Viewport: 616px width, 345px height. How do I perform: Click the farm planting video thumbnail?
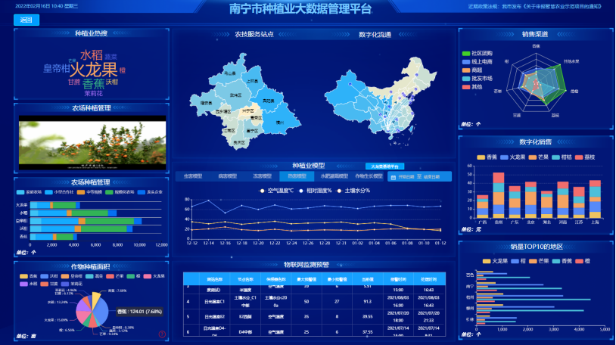coord(92,141)
